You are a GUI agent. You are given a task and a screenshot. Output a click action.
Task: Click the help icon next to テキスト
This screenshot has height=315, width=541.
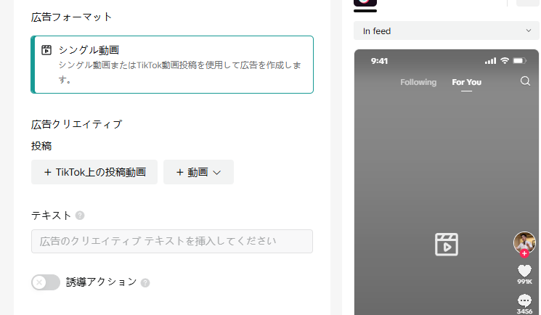point(80,216)
